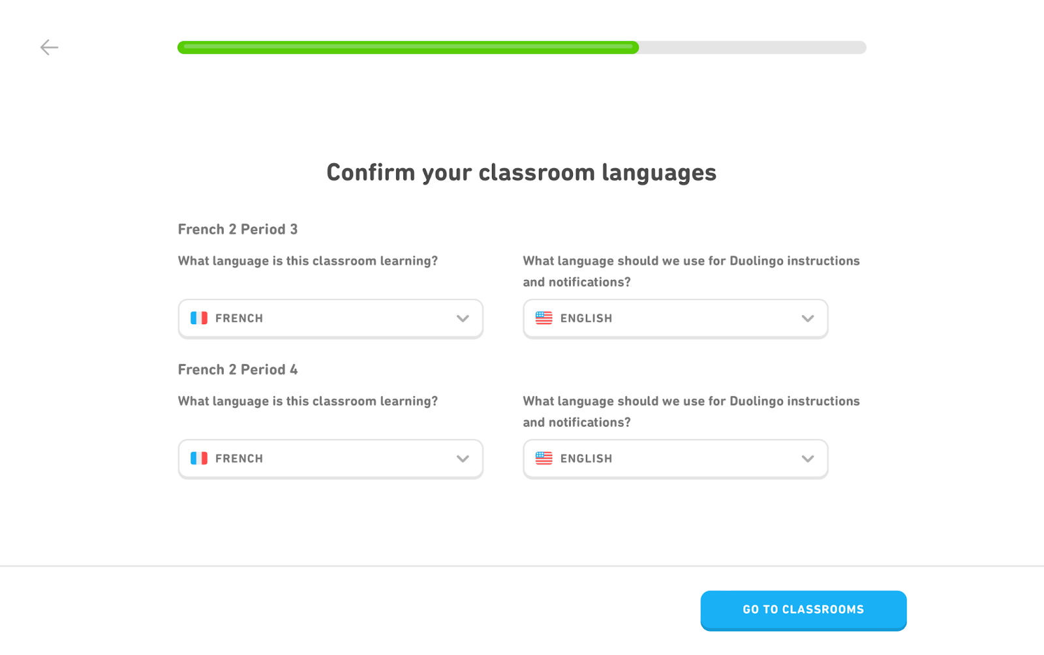This screenshot has width=1044, height=655.
Task: Open the instructions language dropdown for French 2 Period 4
Action: (675, 459)
